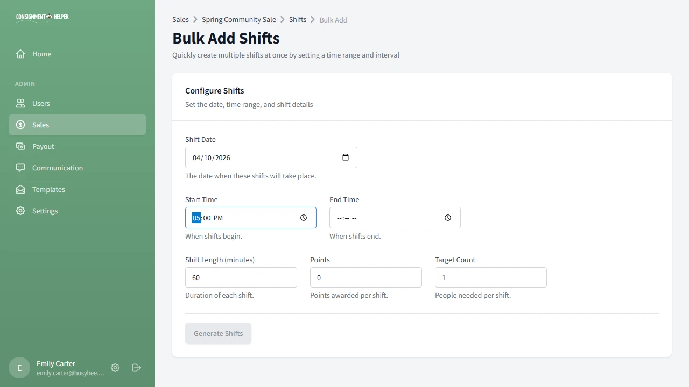Select Sales in the sidebar menu
Viewport: 689px width, 387px height.
click(40, 125)
